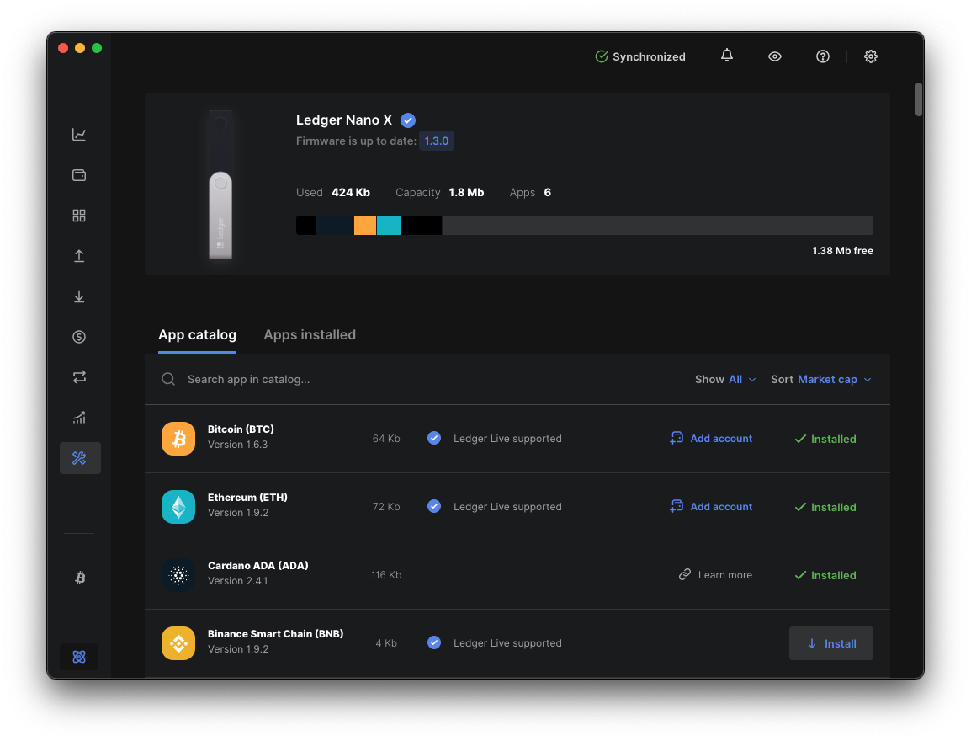Open notifications bell icon
This screenshot has height=741, width=971.
[727, 56]
